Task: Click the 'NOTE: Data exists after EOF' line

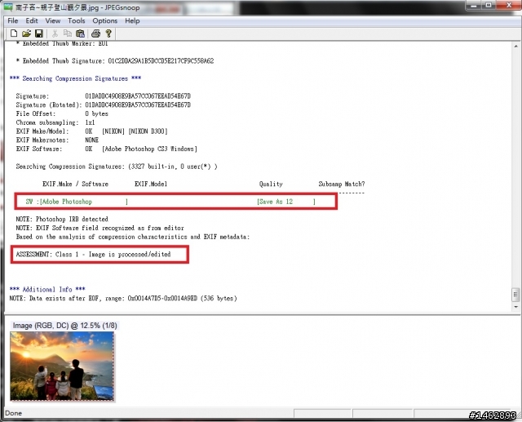Action: point(123,298)
